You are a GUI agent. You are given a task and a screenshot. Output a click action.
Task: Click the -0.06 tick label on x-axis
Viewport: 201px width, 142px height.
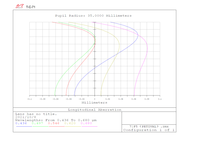point(55,99)
